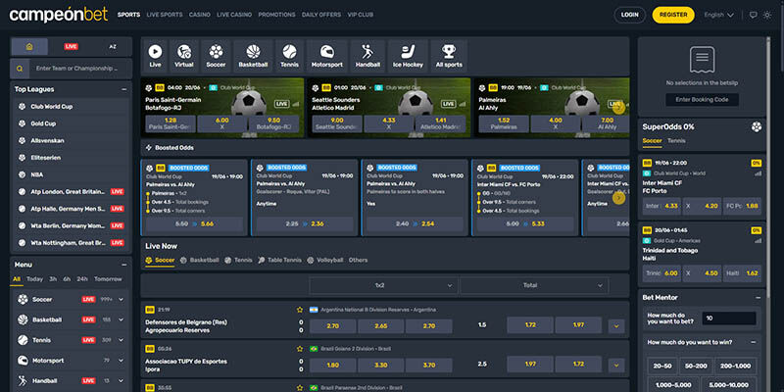Open BB bet builder for Defensores match
Image resolution: width=784 pixels, height=392 pixels.
click(150, 310)
